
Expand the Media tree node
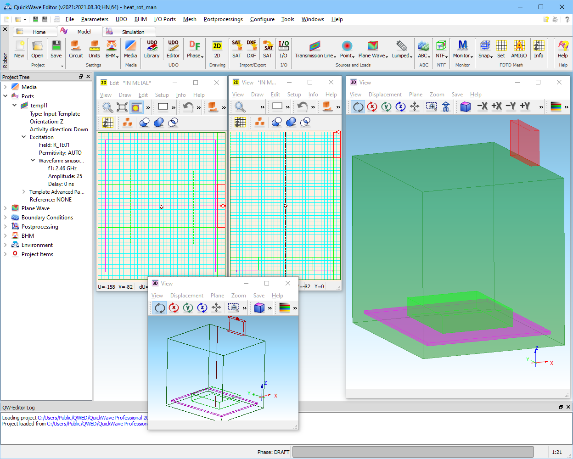click(5, 87)
